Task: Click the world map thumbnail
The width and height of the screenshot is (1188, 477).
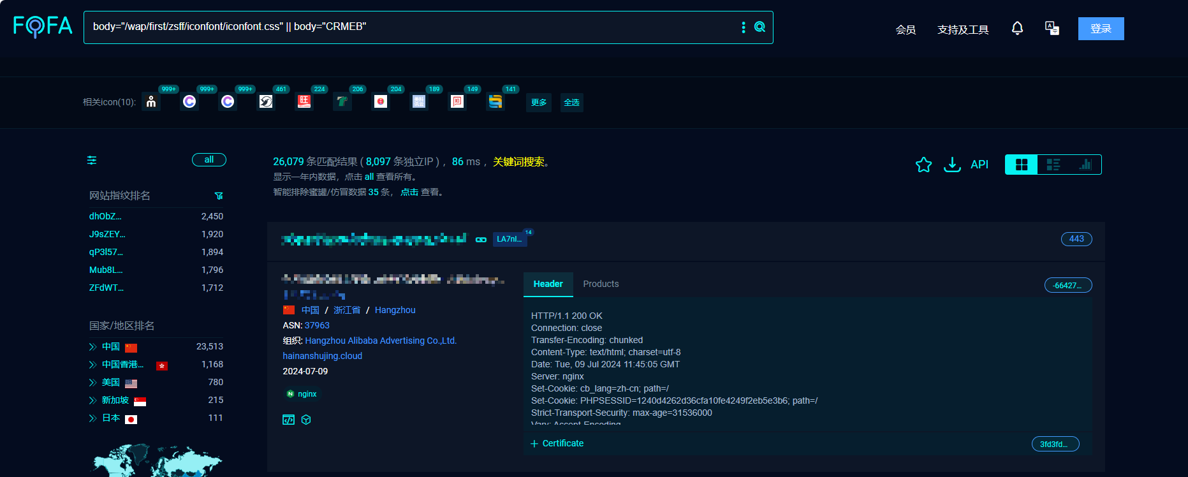Action: [x=157, y=460]
